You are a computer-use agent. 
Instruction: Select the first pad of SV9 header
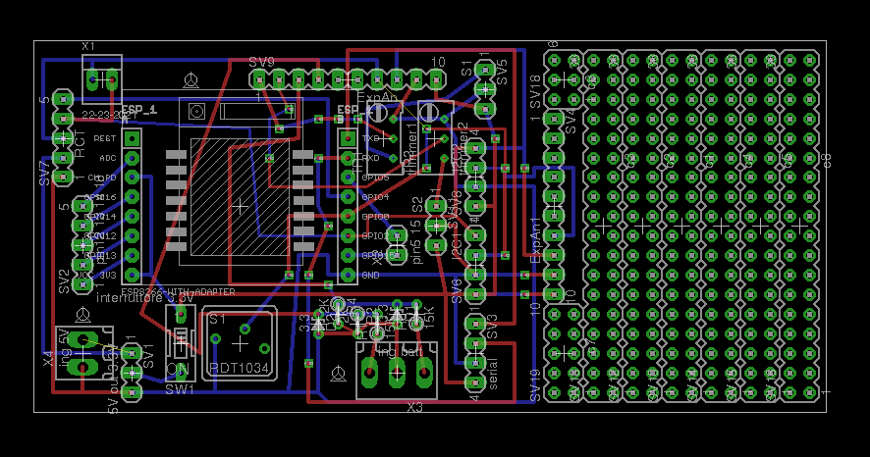(x=259, y=79)
